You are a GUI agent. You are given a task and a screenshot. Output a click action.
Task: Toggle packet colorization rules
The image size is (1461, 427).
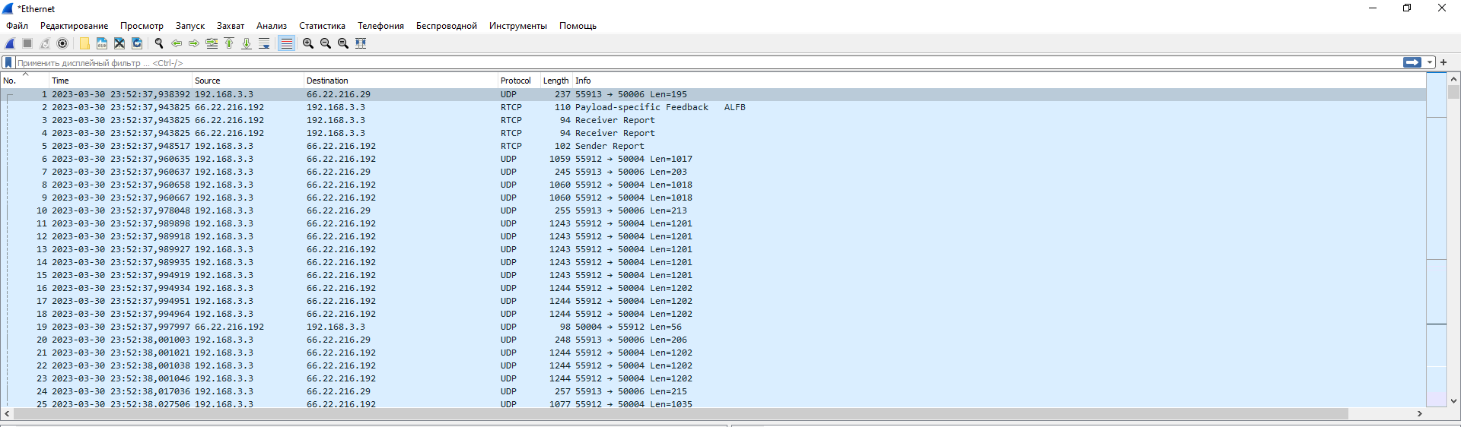pos(286,43)
